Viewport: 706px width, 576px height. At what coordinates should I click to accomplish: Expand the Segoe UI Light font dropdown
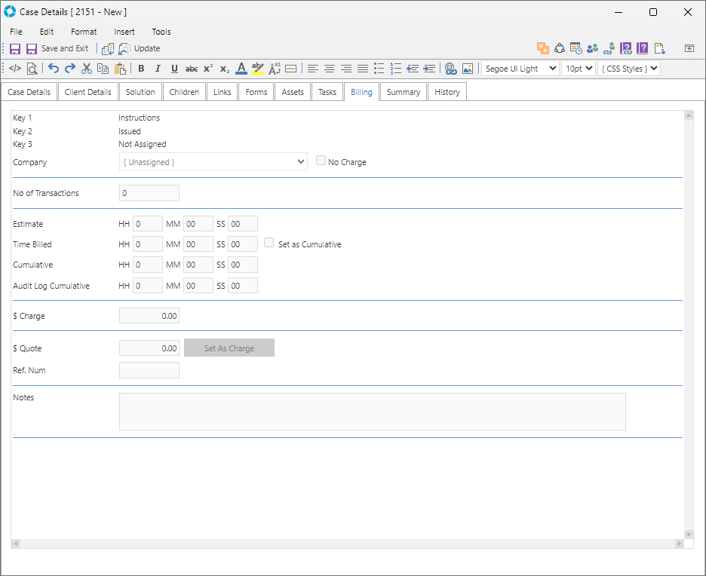tap(520, 69)
